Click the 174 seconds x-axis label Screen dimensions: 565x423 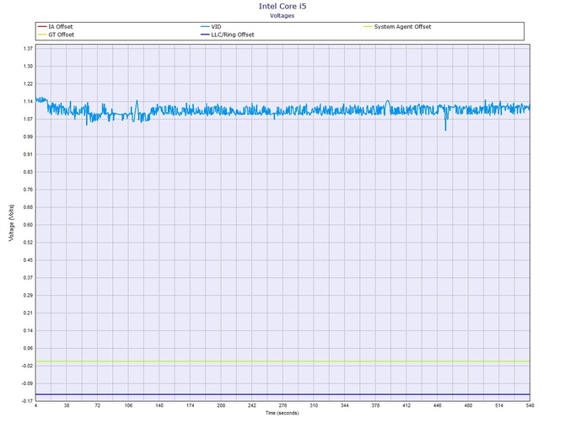[191, 405]
